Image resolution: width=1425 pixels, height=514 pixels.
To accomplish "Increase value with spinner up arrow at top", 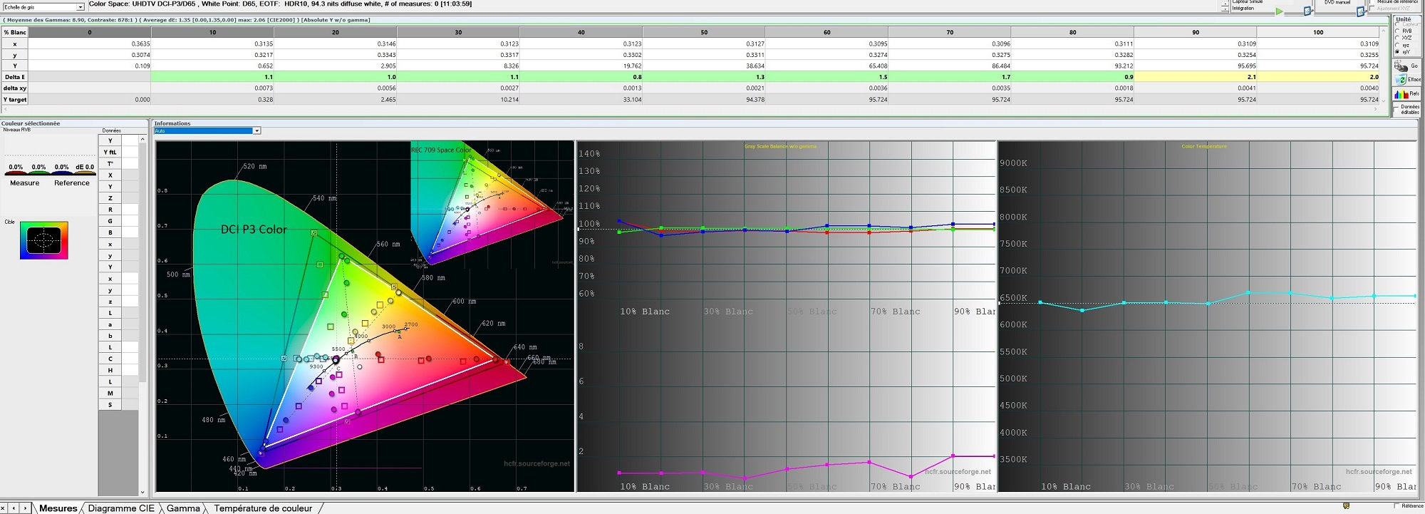I will [1225, 4].
